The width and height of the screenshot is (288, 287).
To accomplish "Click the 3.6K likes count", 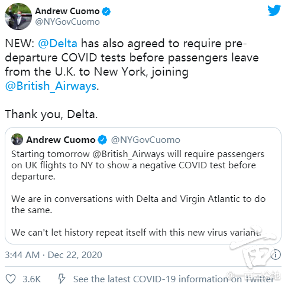I will (32, 279).
